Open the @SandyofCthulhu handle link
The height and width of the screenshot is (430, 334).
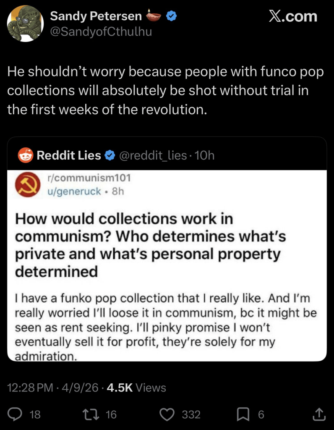[x=101, y=31]
